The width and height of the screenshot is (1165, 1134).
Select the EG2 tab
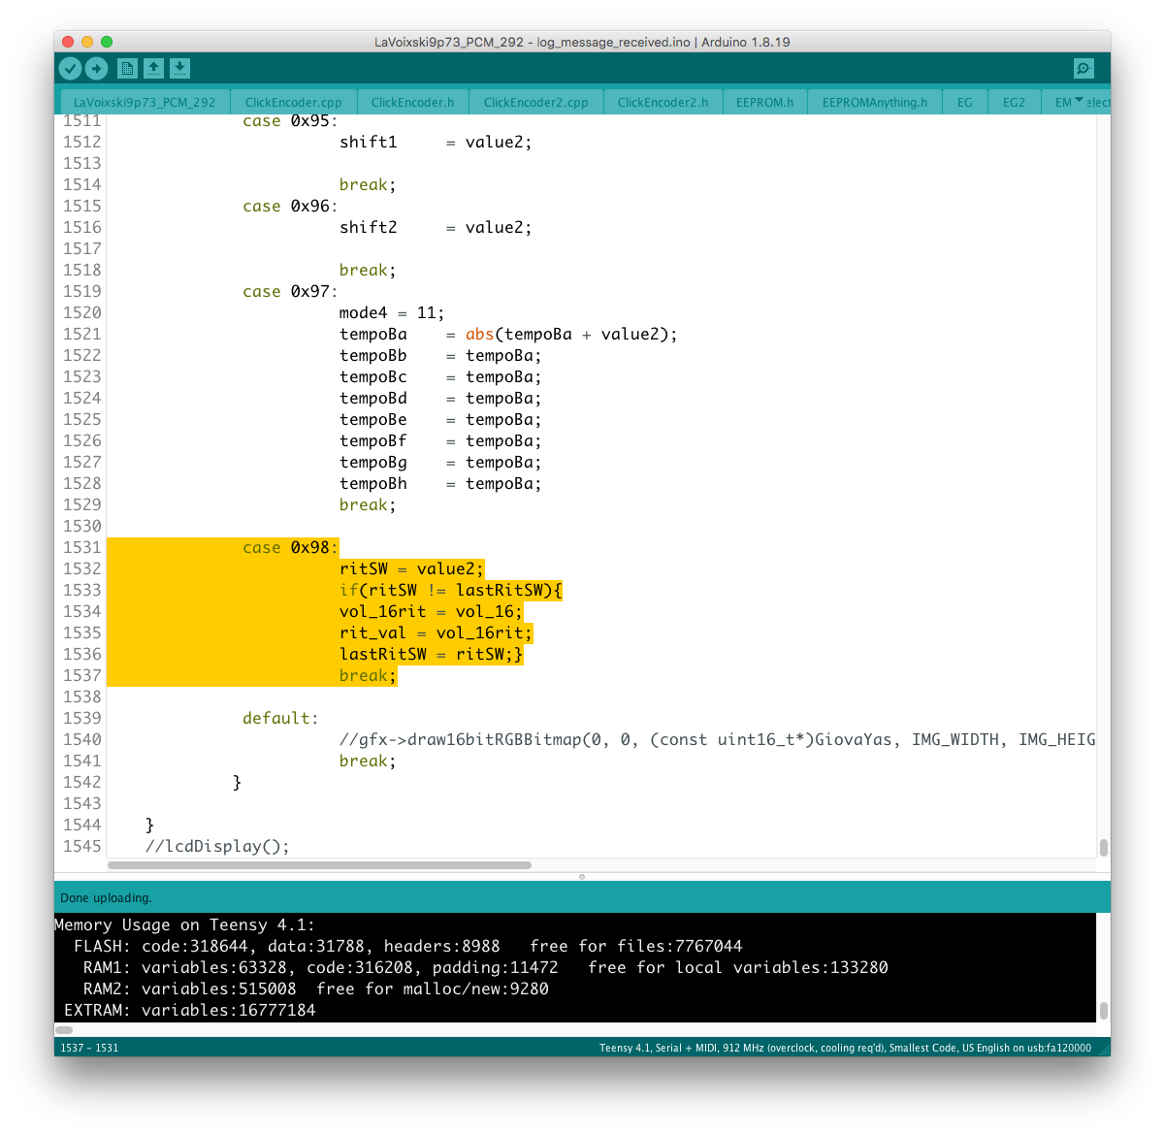coord(1014,102)
